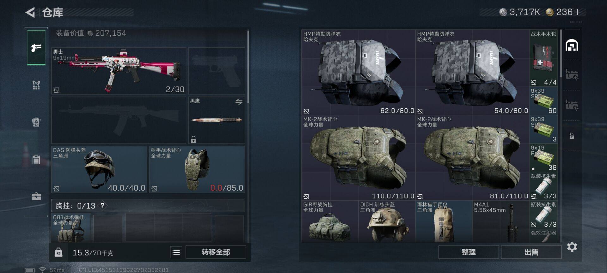
Task: Go back using the arrow beside 仓库
Action: pyautogui.click(x=30, y=13)
